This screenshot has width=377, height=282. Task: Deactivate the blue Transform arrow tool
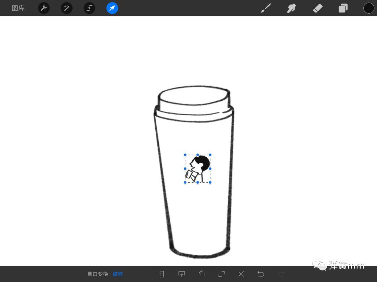(x=112, y=8)
